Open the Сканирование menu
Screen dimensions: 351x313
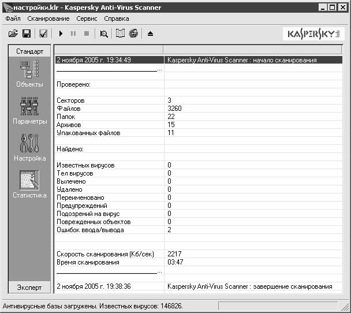48,18
